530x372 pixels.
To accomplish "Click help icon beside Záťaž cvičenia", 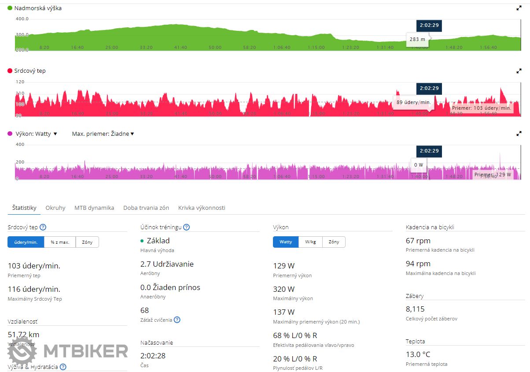I will pos(177,320).
